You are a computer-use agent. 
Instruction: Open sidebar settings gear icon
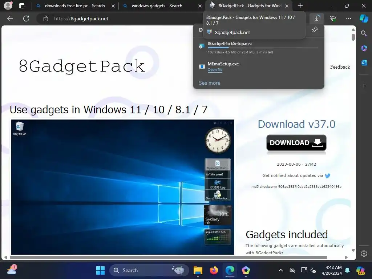(x=364, y=254)
